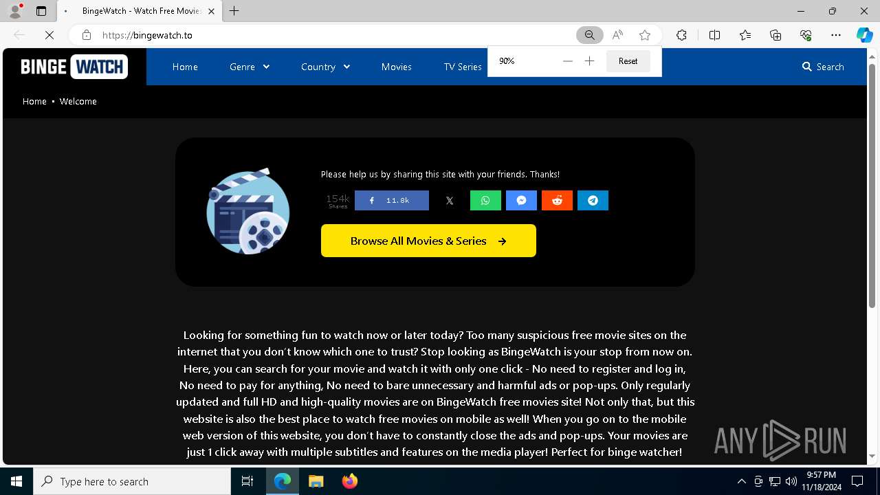
Task: Click Browse All Movies & Series button
Action: 428,241
